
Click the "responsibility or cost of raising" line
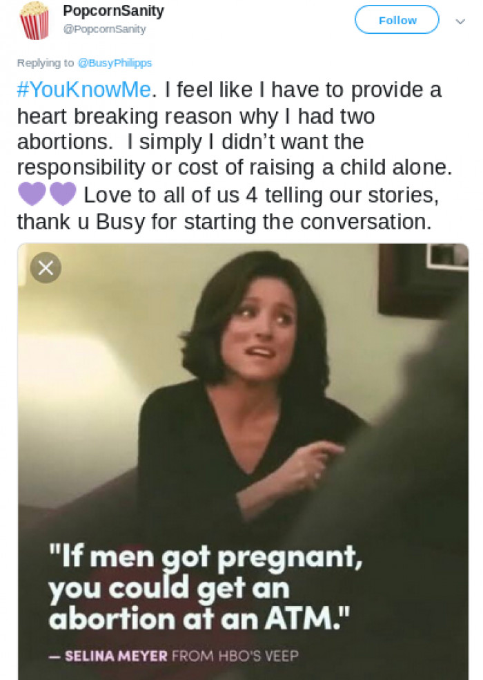235,168
